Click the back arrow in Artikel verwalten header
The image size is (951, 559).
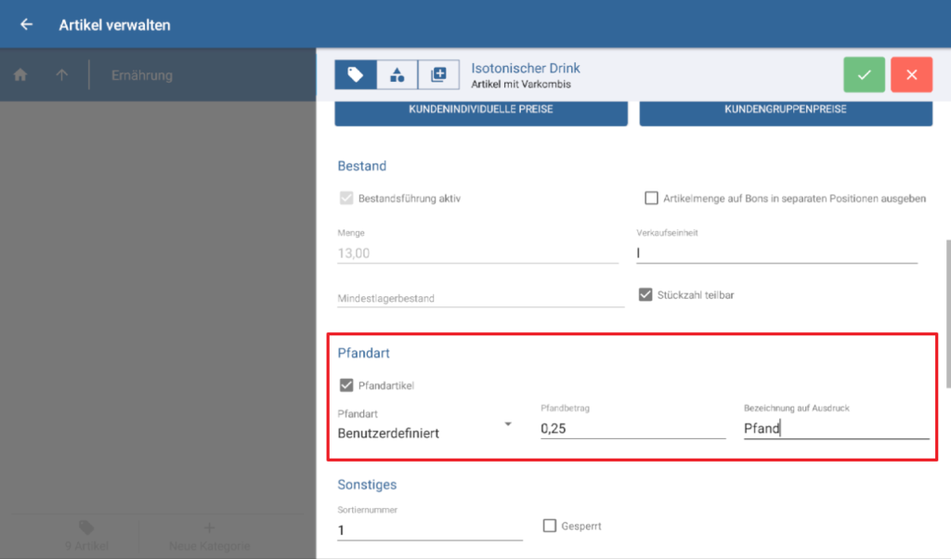(25, 25)
